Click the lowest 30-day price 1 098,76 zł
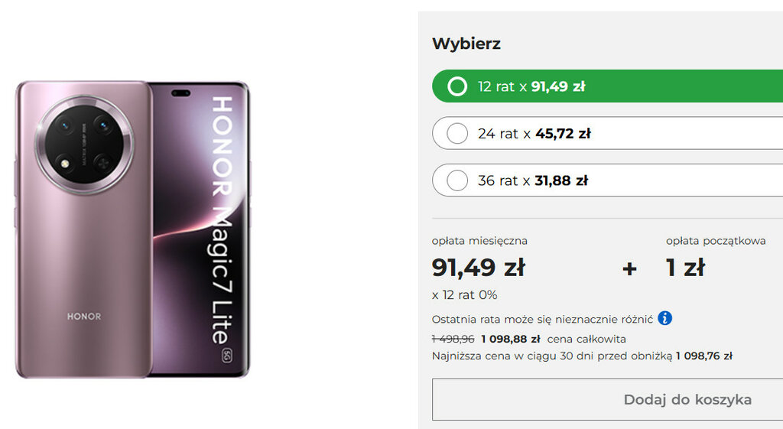Screen dimensions: 783x429 click(x=704, y=356)
